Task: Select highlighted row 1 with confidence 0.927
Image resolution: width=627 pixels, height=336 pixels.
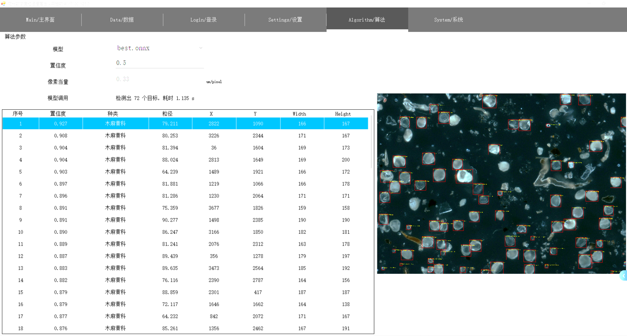Action: (185, 124)
